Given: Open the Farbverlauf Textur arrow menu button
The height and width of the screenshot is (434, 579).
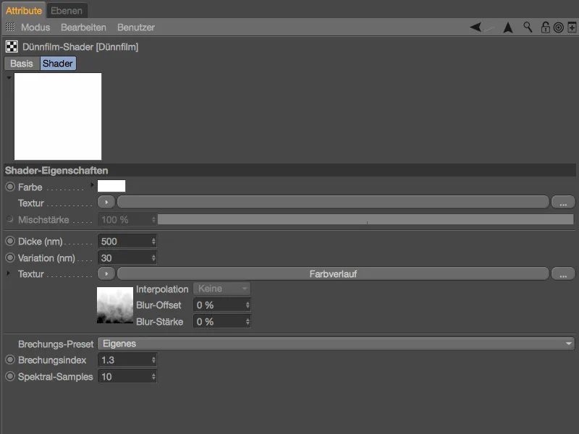Looking at the screenshot, I should 106,274.
